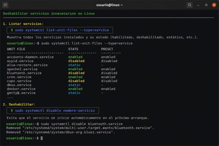Open new tab icon in title bar
Screen dimensions: 219x146
point(5,5)
